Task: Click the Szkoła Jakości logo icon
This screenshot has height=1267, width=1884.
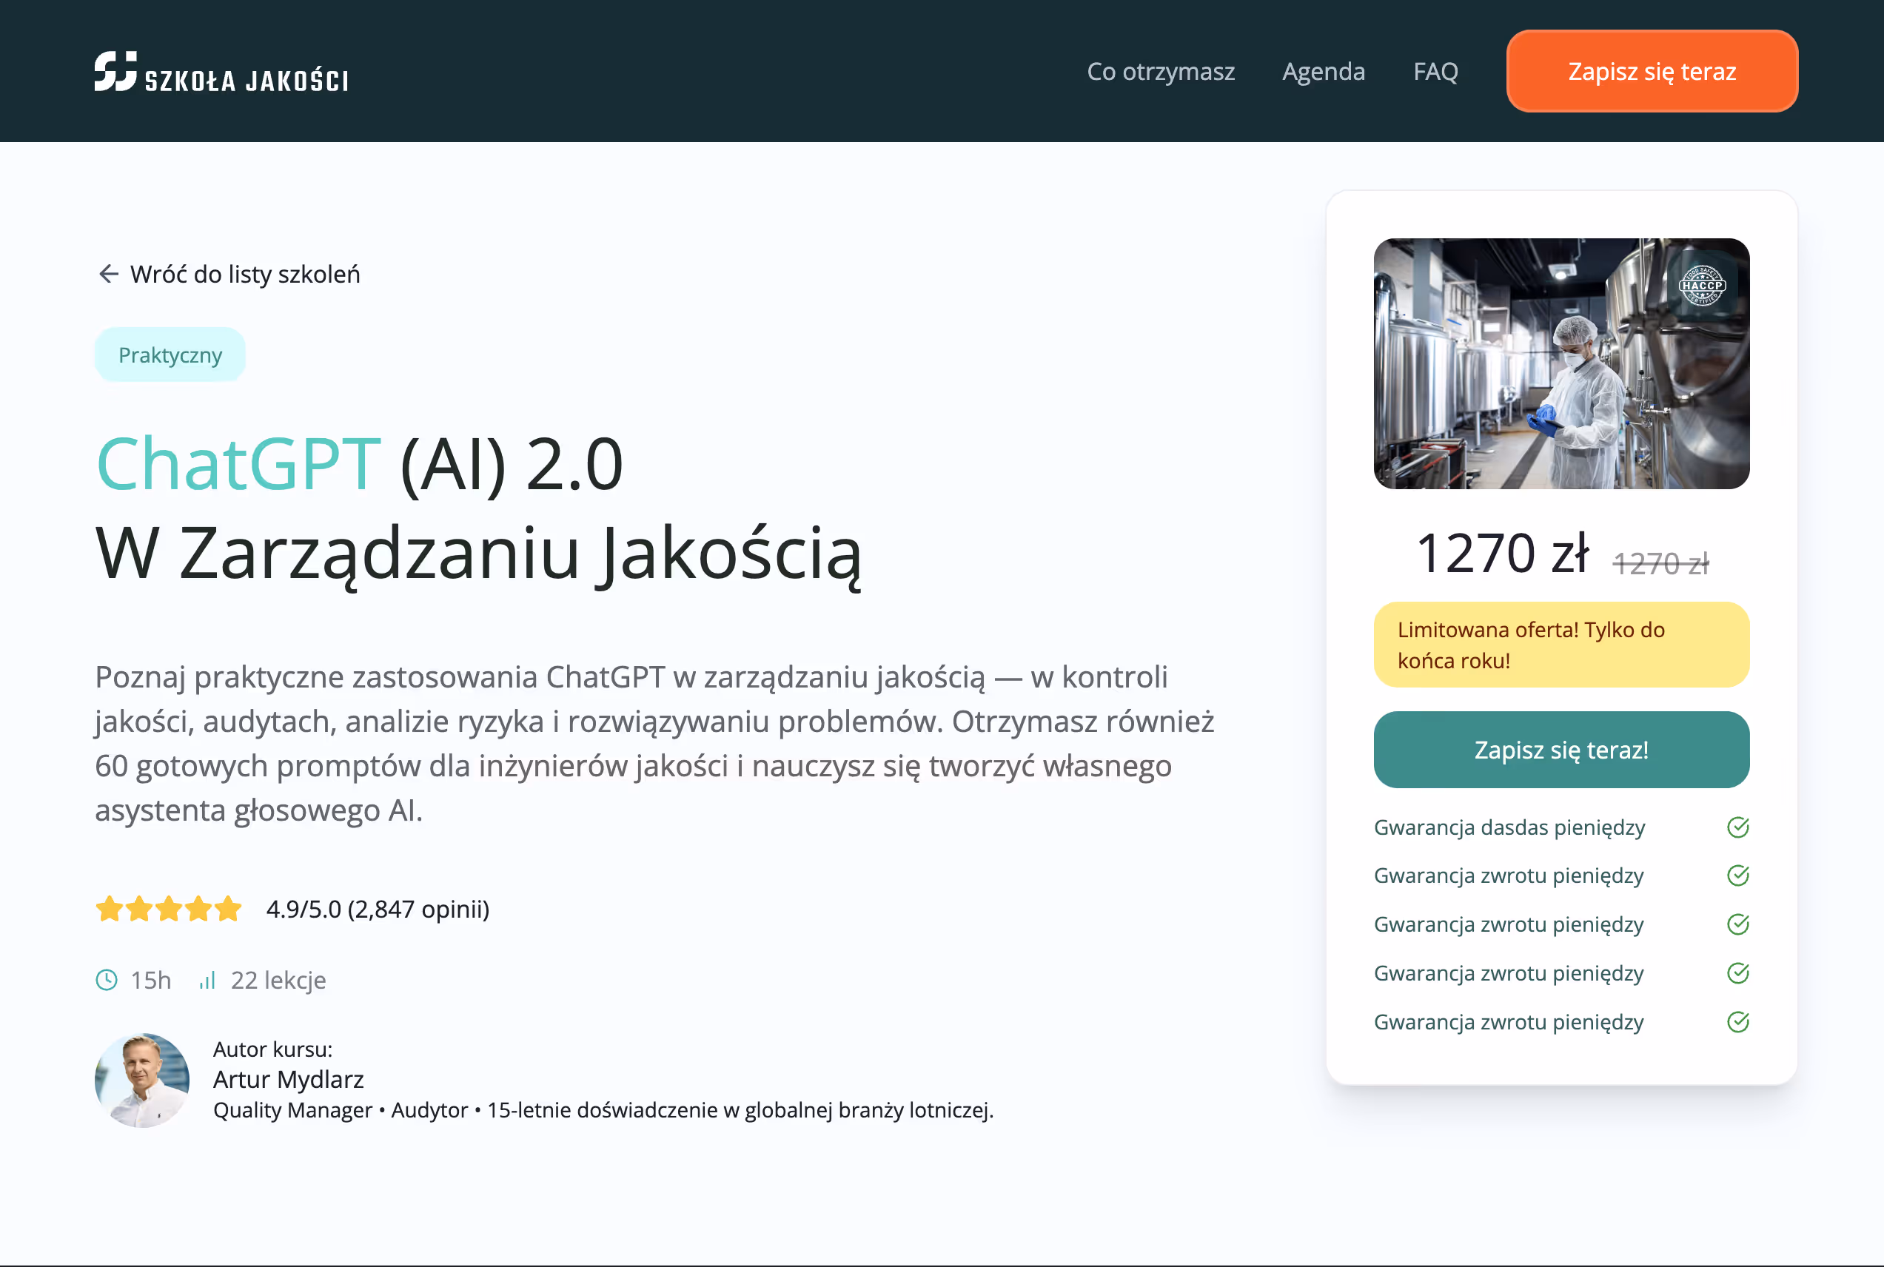Action: click(x=114, y=71)
